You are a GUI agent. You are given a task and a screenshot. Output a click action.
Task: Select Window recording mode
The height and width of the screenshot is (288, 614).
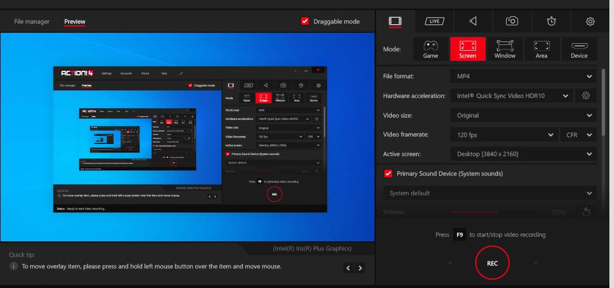505,49
